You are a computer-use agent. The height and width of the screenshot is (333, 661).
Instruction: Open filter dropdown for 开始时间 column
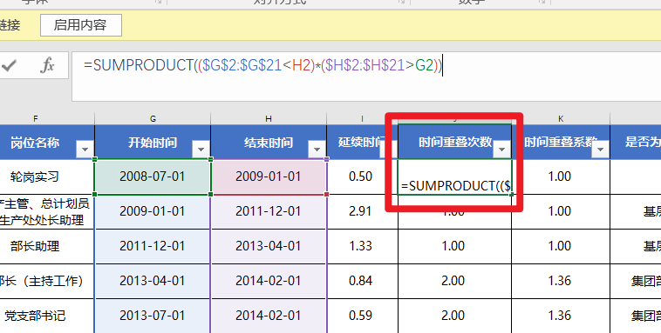pyautogui.click(x=201, y=150)
